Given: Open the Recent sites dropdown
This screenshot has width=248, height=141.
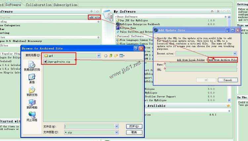Looking at the screenshot, I should coord(235,53).
